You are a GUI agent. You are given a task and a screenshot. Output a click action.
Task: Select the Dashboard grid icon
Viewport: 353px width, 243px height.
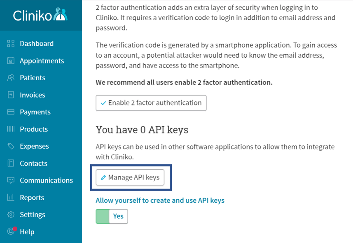click(x=11, y=43)
